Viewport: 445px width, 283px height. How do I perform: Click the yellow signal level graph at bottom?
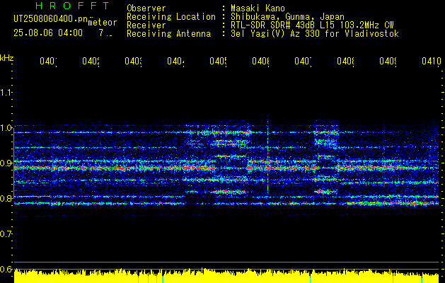pyautogui.click(x=226, y=276)
